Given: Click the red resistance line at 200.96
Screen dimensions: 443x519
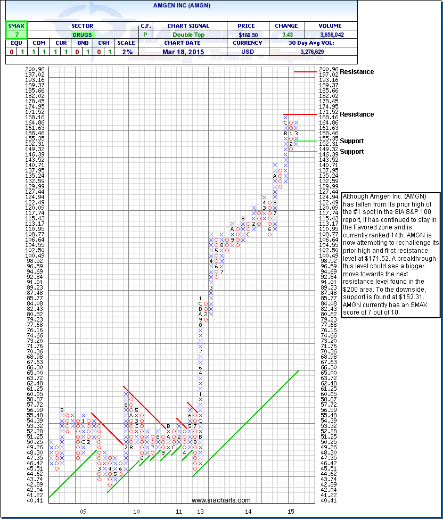Looking at the screenshot, I should click(305, 71).
